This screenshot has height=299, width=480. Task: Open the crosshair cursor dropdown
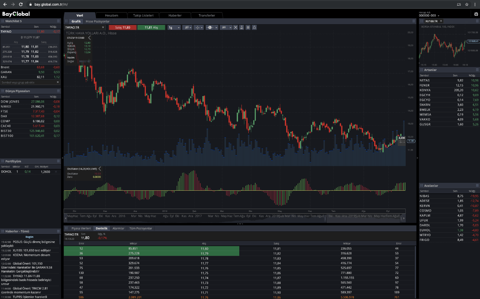click(199, 27)
